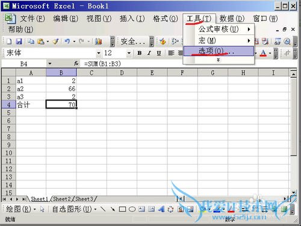Open the 视图(V) menu
The image size is (301, 226).
(x=99, y=19)
